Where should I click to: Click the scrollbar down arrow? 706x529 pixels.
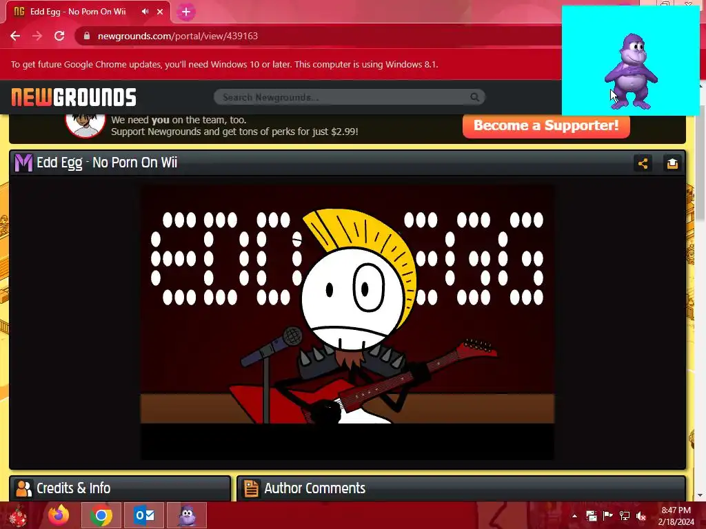tap(699, 496)
